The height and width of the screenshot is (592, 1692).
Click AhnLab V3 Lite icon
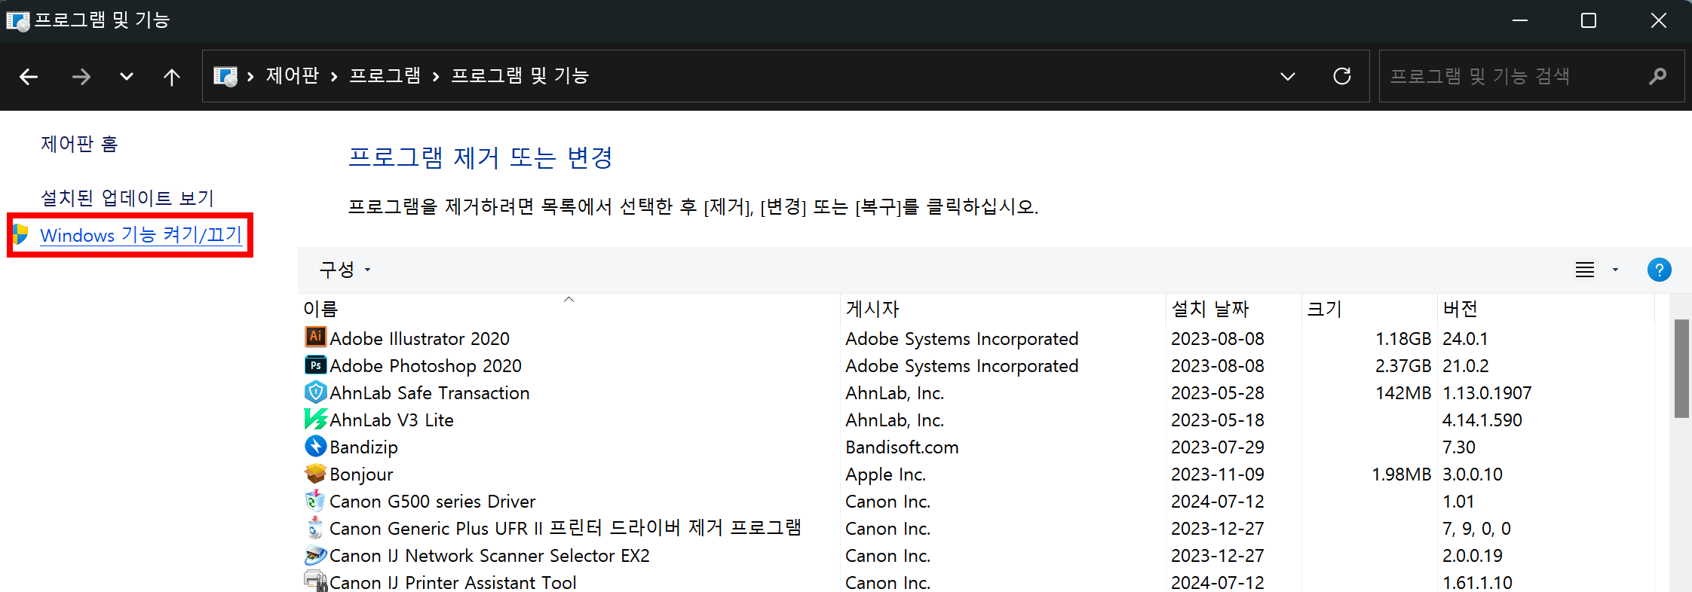click(x=315, y=419)
